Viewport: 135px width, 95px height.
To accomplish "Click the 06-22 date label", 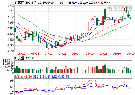I will (21, 54).
